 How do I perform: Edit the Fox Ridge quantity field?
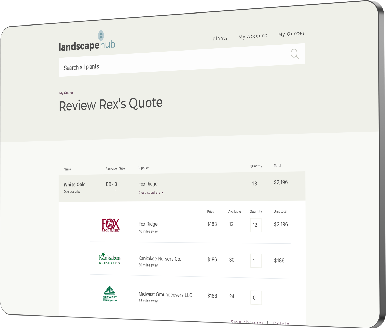256,225
